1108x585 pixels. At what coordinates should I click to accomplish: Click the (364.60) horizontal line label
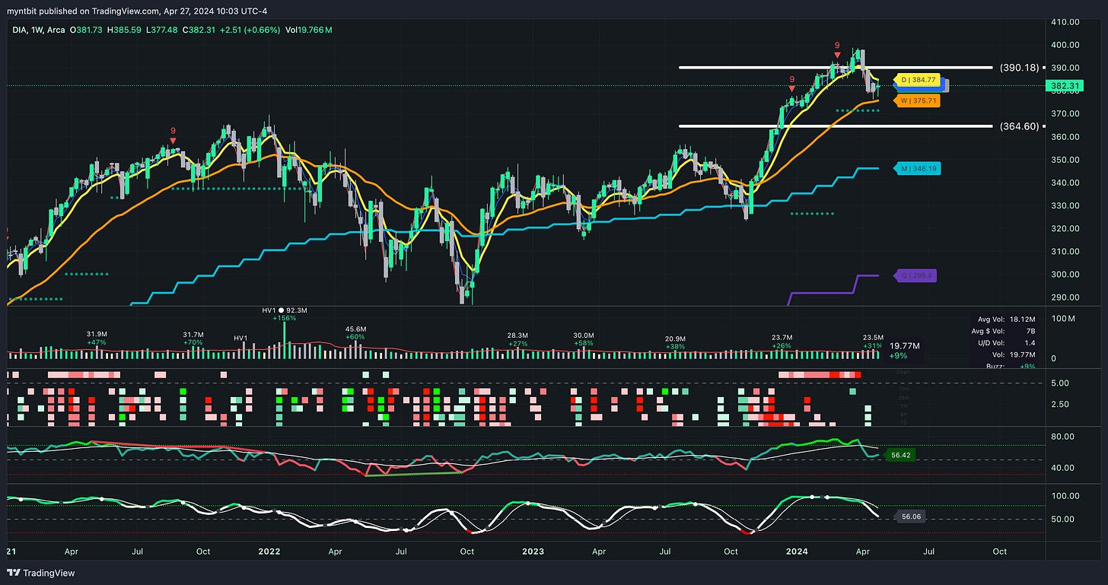[1020, 126]
